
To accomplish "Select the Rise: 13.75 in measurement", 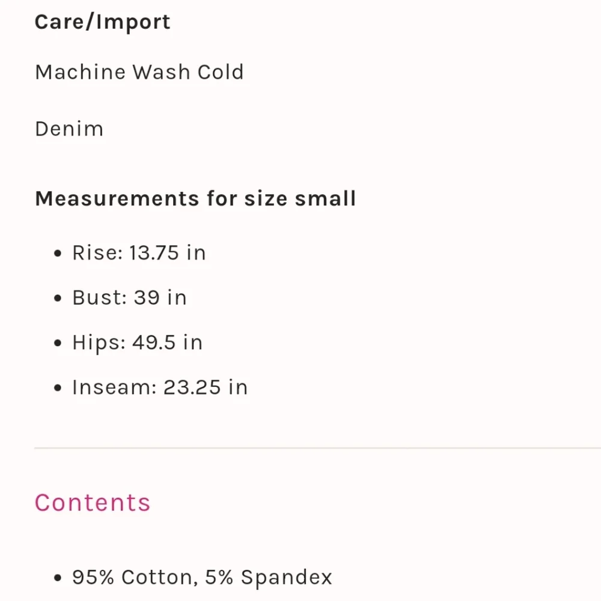I will pyautogui.click(x=139, y=253).
